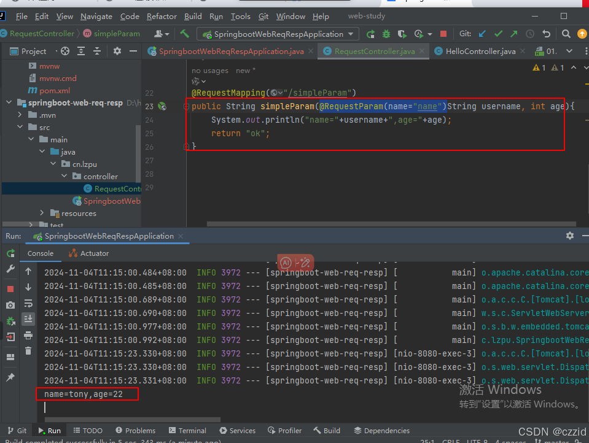Close the RequestController.java tab
The height and width of the screenshot is (443, 589).
point(422,51)
